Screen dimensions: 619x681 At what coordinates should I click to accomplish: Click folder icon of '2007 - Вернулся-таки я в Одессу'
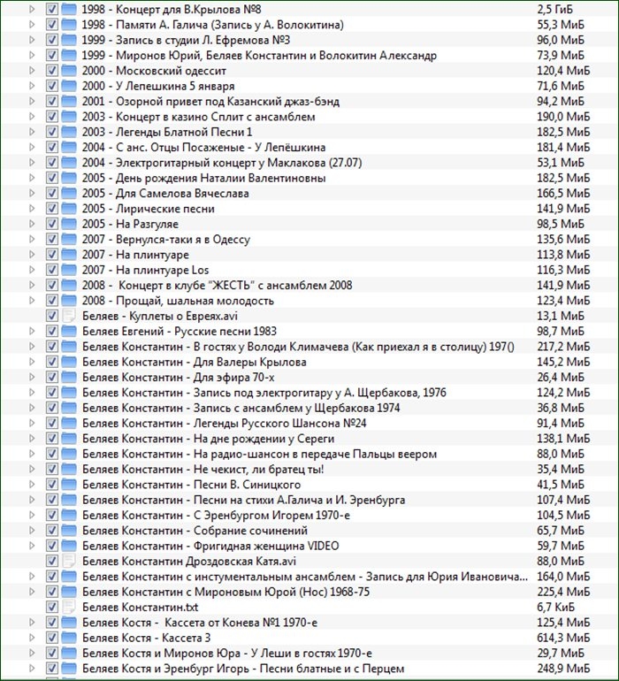[69, 240]
